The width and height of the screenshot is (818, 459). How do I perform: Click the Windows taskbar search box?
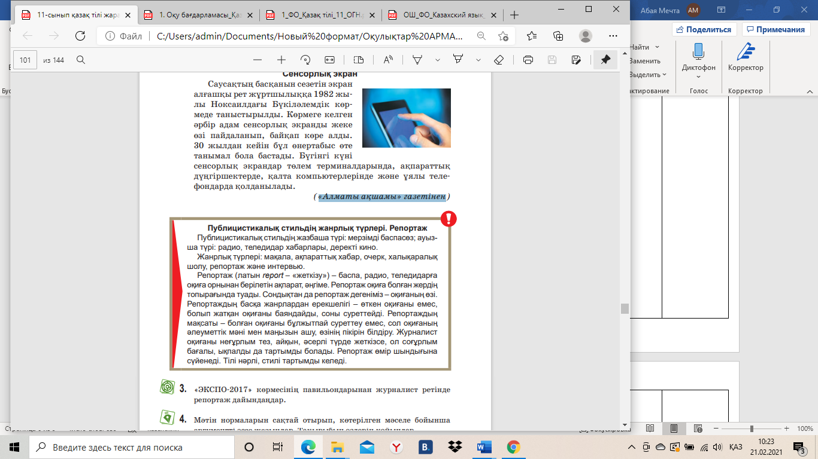(132, 447)
